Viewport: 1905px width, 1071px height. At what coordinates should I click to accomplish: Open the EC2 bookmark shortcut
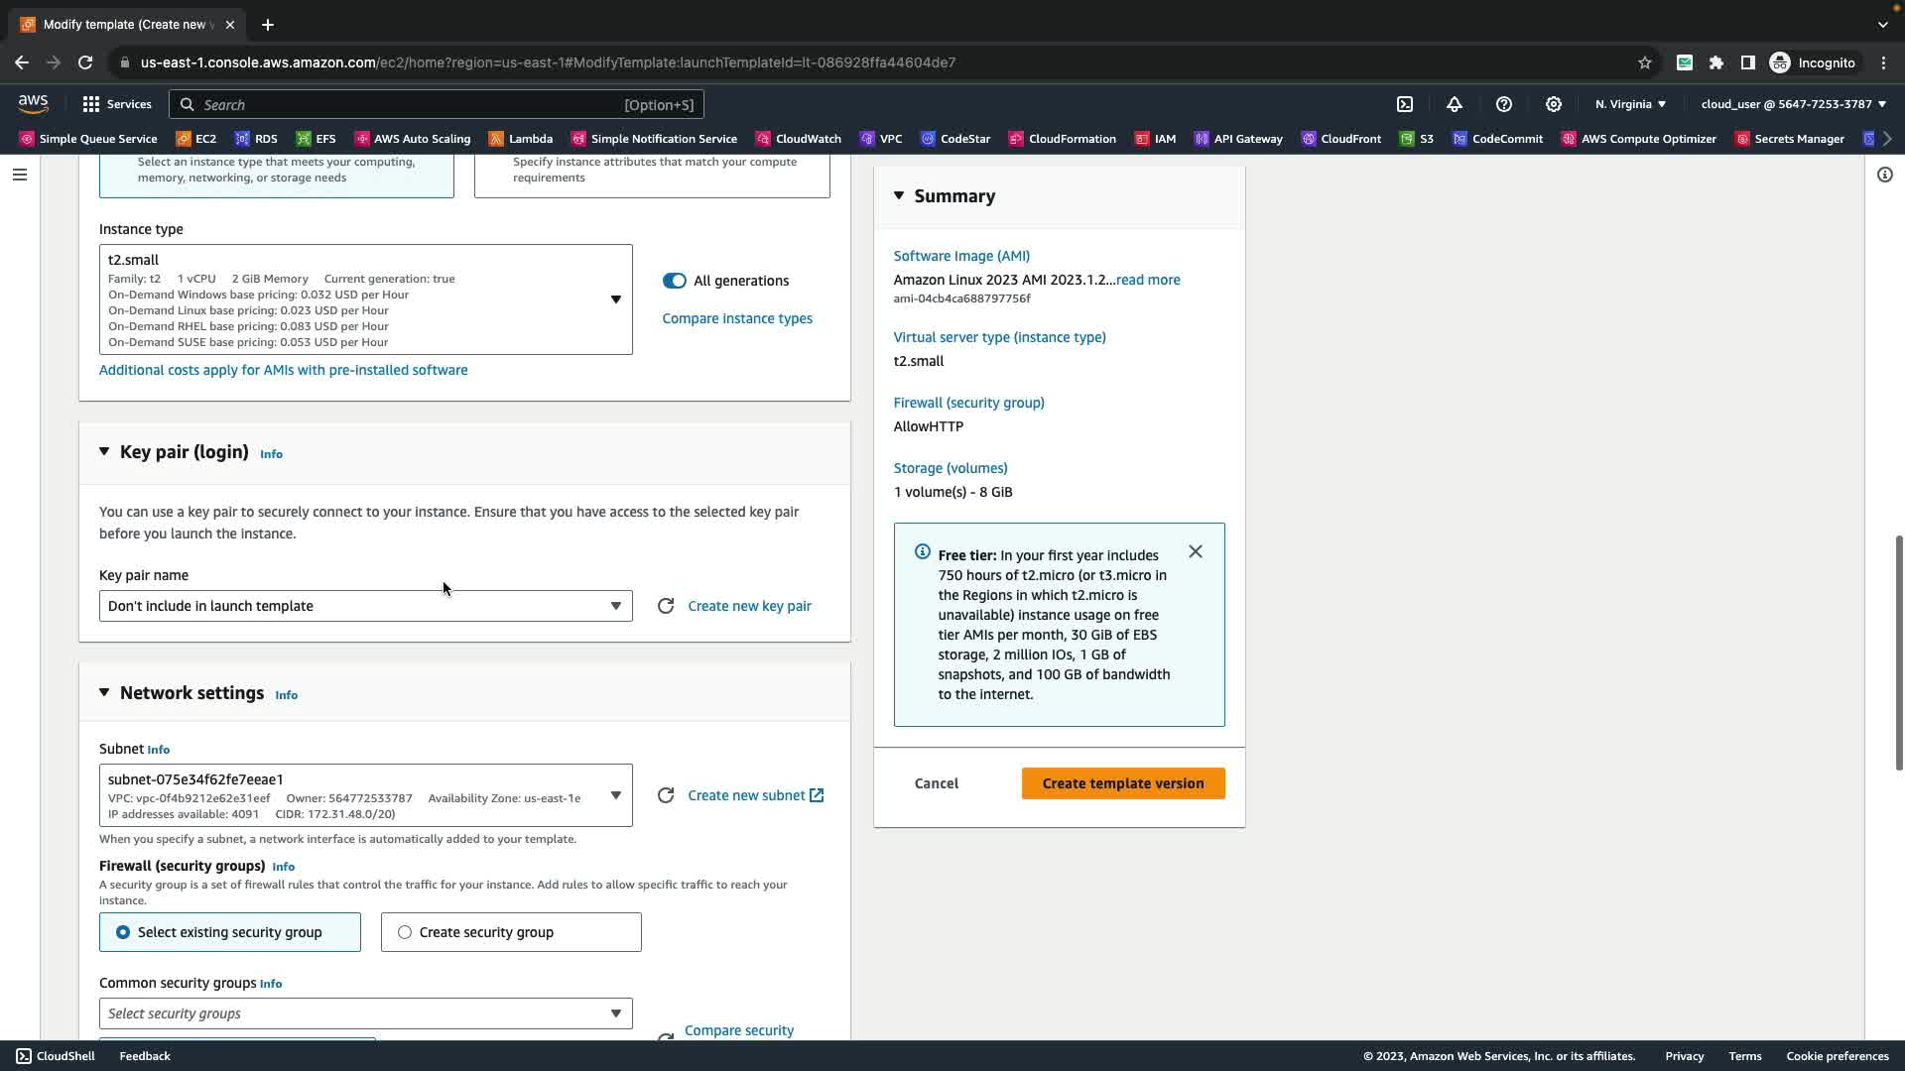click(196, 139)
